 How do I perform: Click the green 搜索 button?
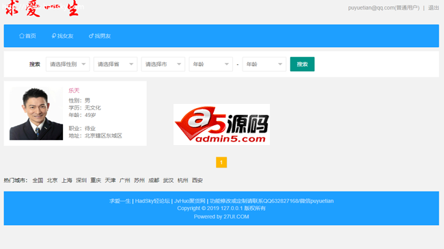302,64
